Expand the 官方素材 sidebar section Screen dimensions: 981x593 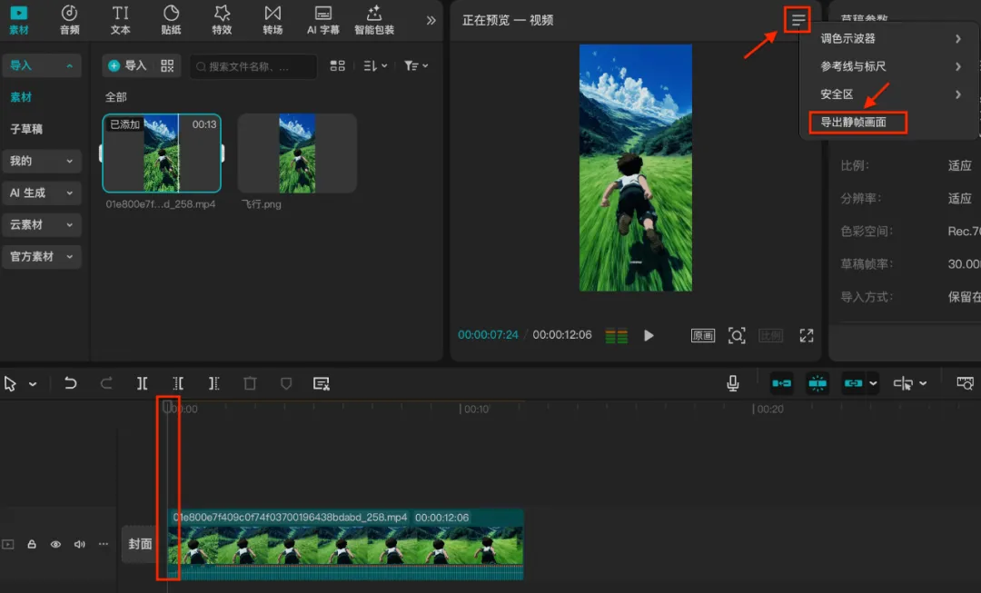pyautogui.click(x=41, y=256)
